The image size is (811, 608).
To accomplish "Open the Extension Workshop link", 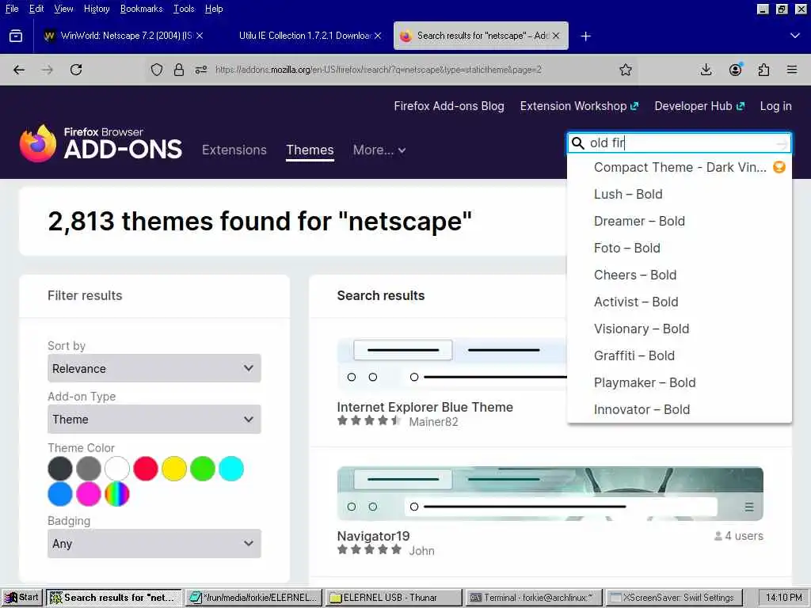I will click(x=579, y=106).
